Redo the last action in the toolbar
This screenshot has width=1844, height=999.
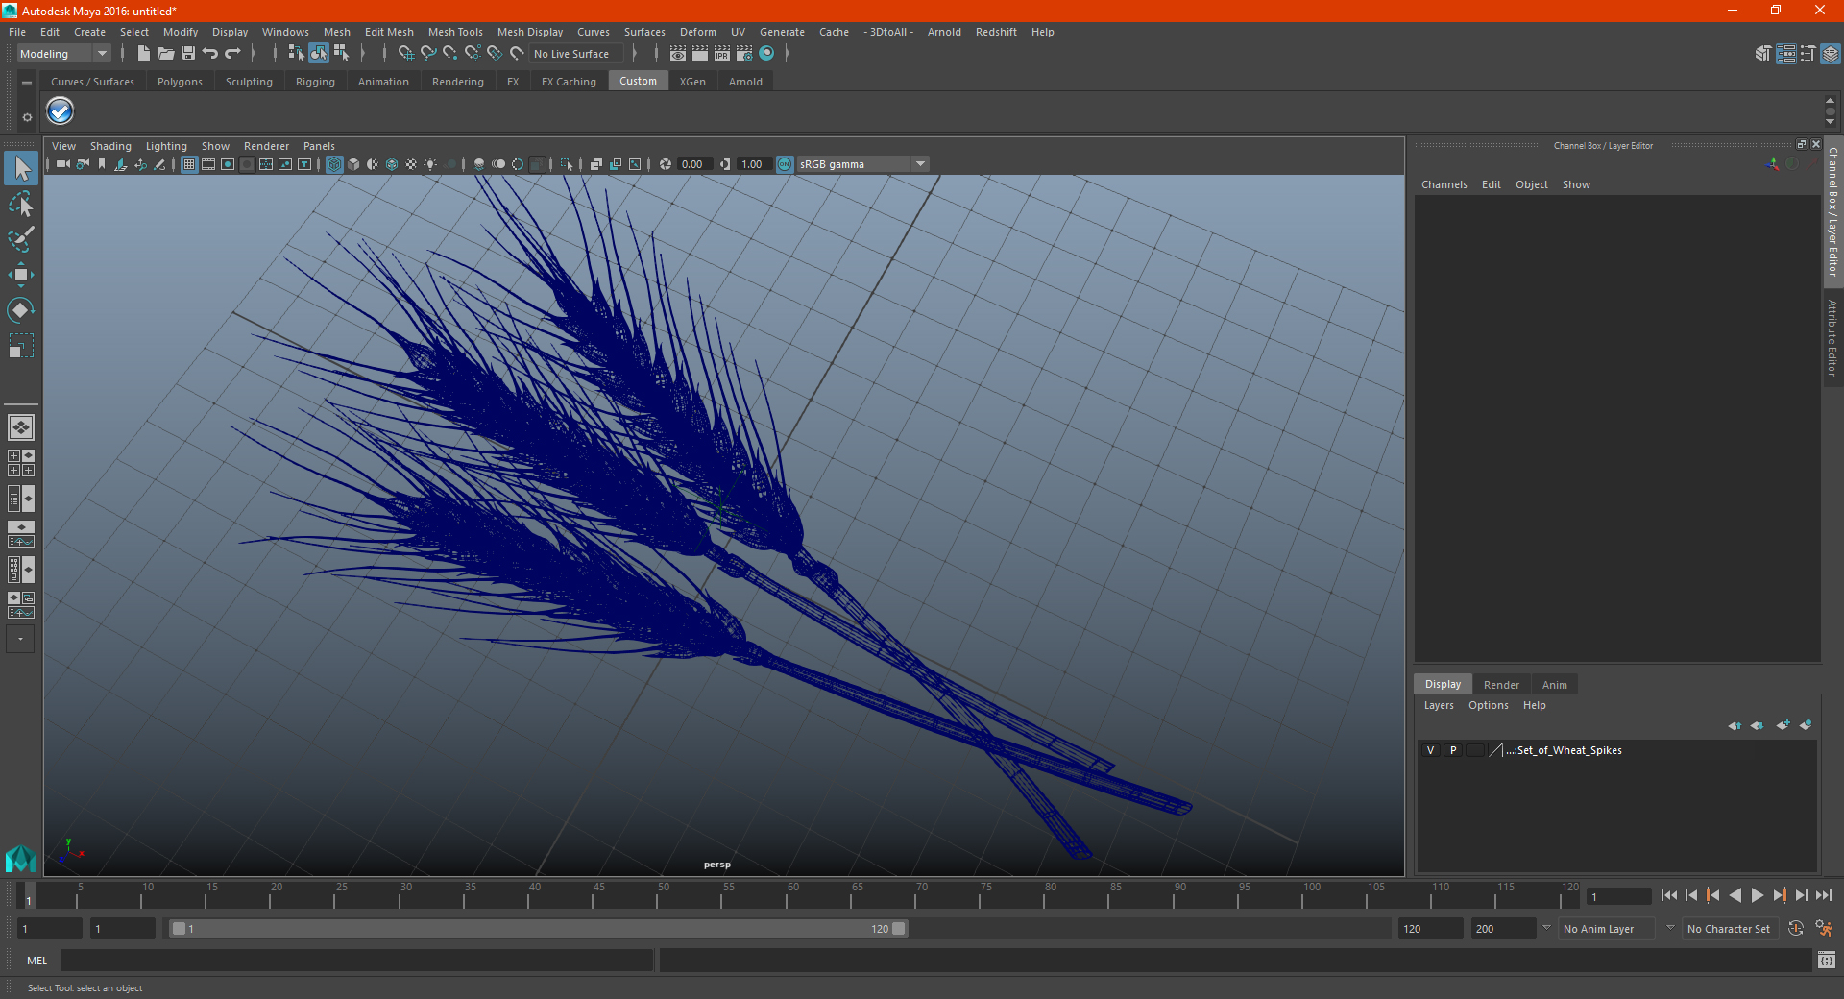point(232,54)
